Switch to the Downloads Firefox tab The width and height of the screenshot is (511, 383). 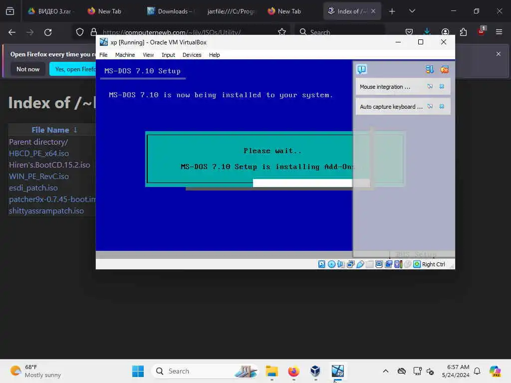coord(171,11)
